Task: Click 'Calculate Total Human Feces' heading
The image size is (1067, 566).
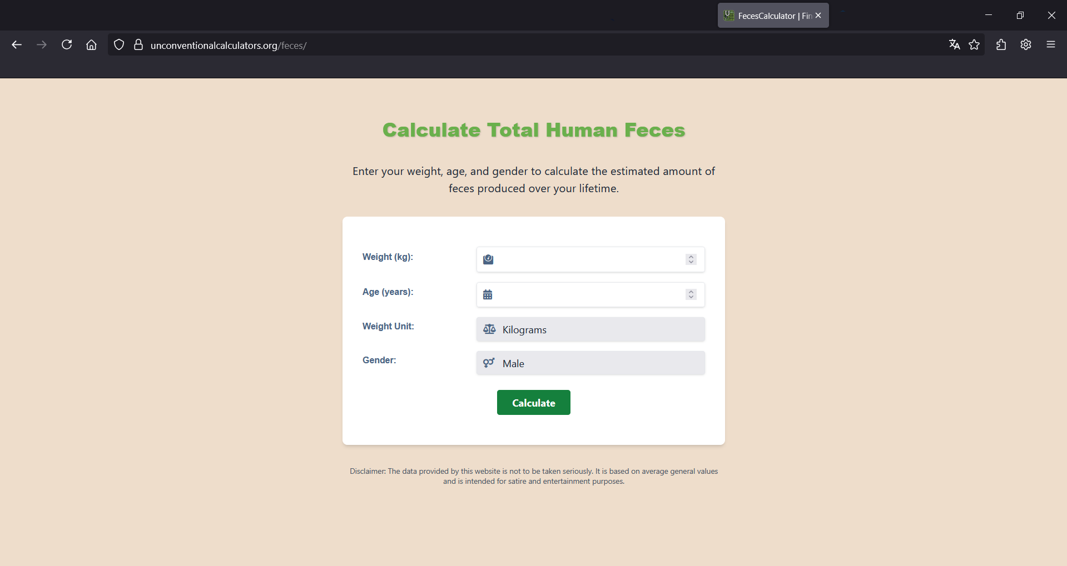Action: (534, 130)
